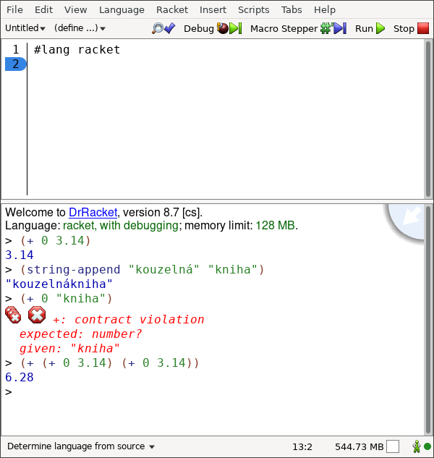Open the Macro Stepper tool
The image size is (434, 458).
[298, 28]
